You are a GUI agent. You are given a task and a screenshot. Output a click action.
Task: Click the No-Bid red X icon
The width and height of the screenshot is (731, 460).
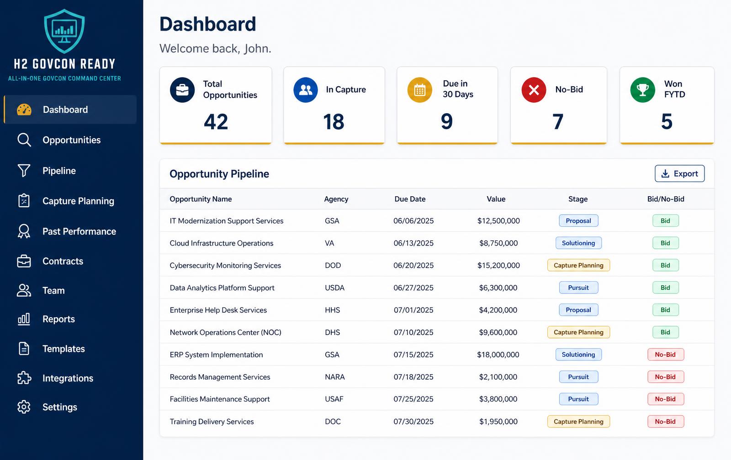[x=534, y=90]
